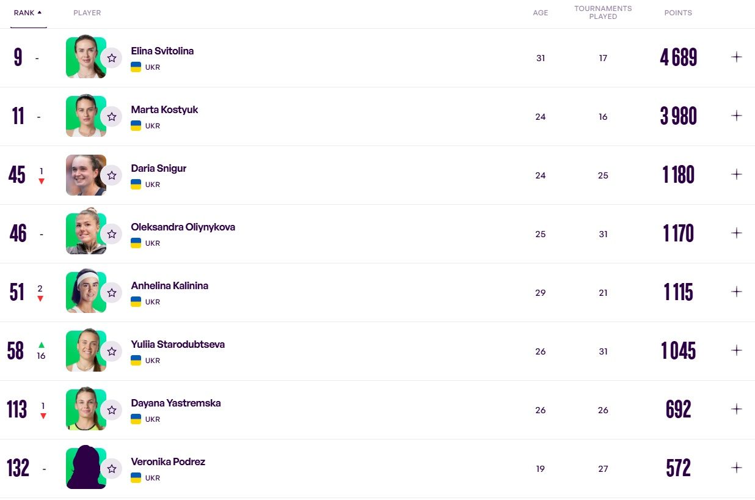The width and height of the screenshot is (755, 500).
Task: Click the star icon for Veronika Podrez
Action: tap(111, 469)
